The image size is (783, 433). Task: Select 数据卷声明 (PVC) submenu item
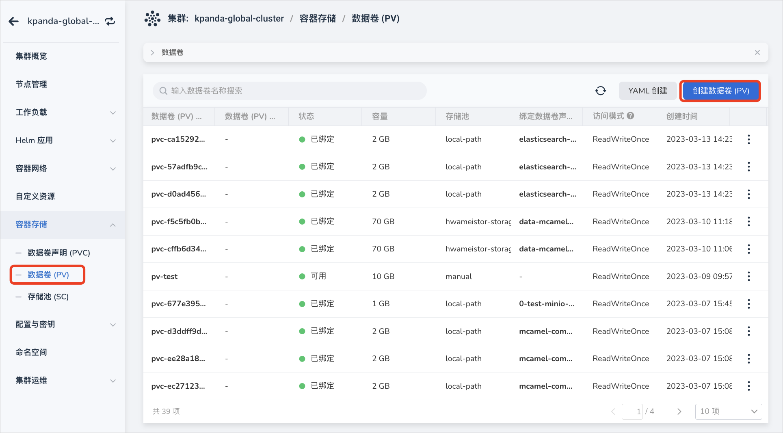pos(59,253)
